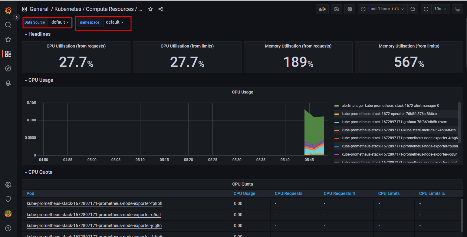The height and width of the screenshot is (237, 467).
Task: Click the Grafana logo home icon
Action: click(x=8, y=10)
